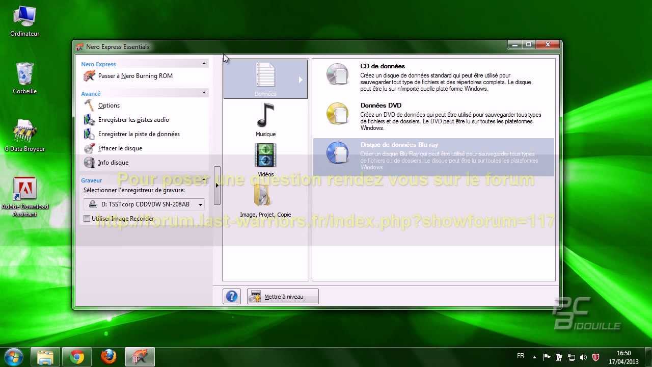Launch Chrome from the taskbar
The height and width of the screenshot is (367, 652).
pyautogui.click(x=77, y=357)
